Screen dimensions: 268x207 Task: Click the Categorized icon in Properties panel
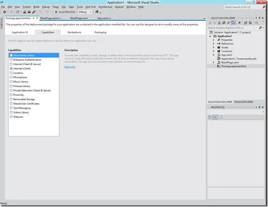(210, 117)
